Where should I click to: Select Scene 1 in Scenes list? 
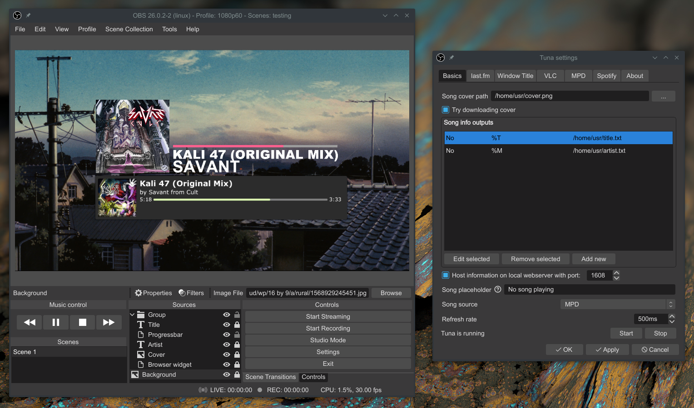69,352
